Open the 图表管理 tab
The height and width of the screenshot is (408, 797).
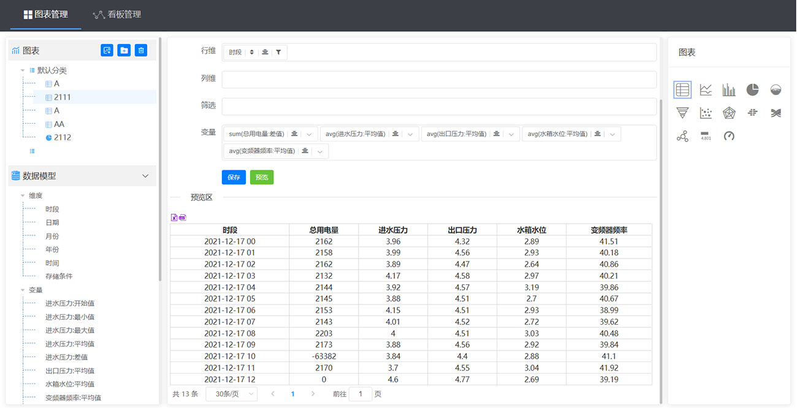[x=46, y=14]
